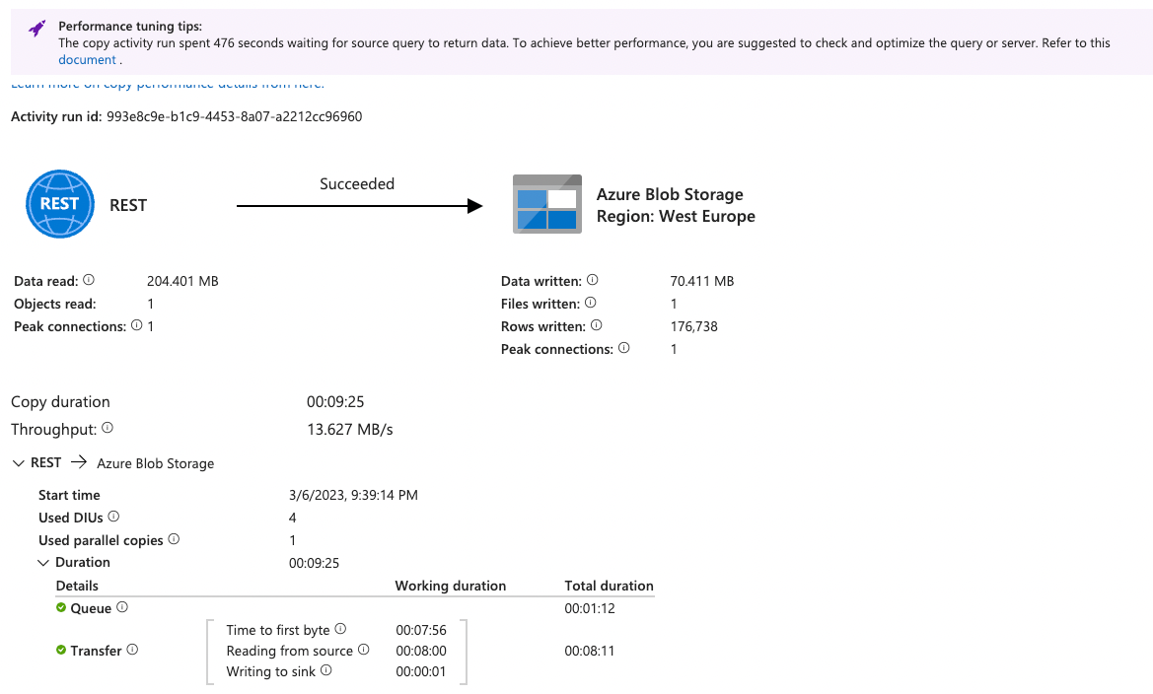Collapse the Duration details section
Viewport: 1153px width, 694px height.
[x=43, y=563]
